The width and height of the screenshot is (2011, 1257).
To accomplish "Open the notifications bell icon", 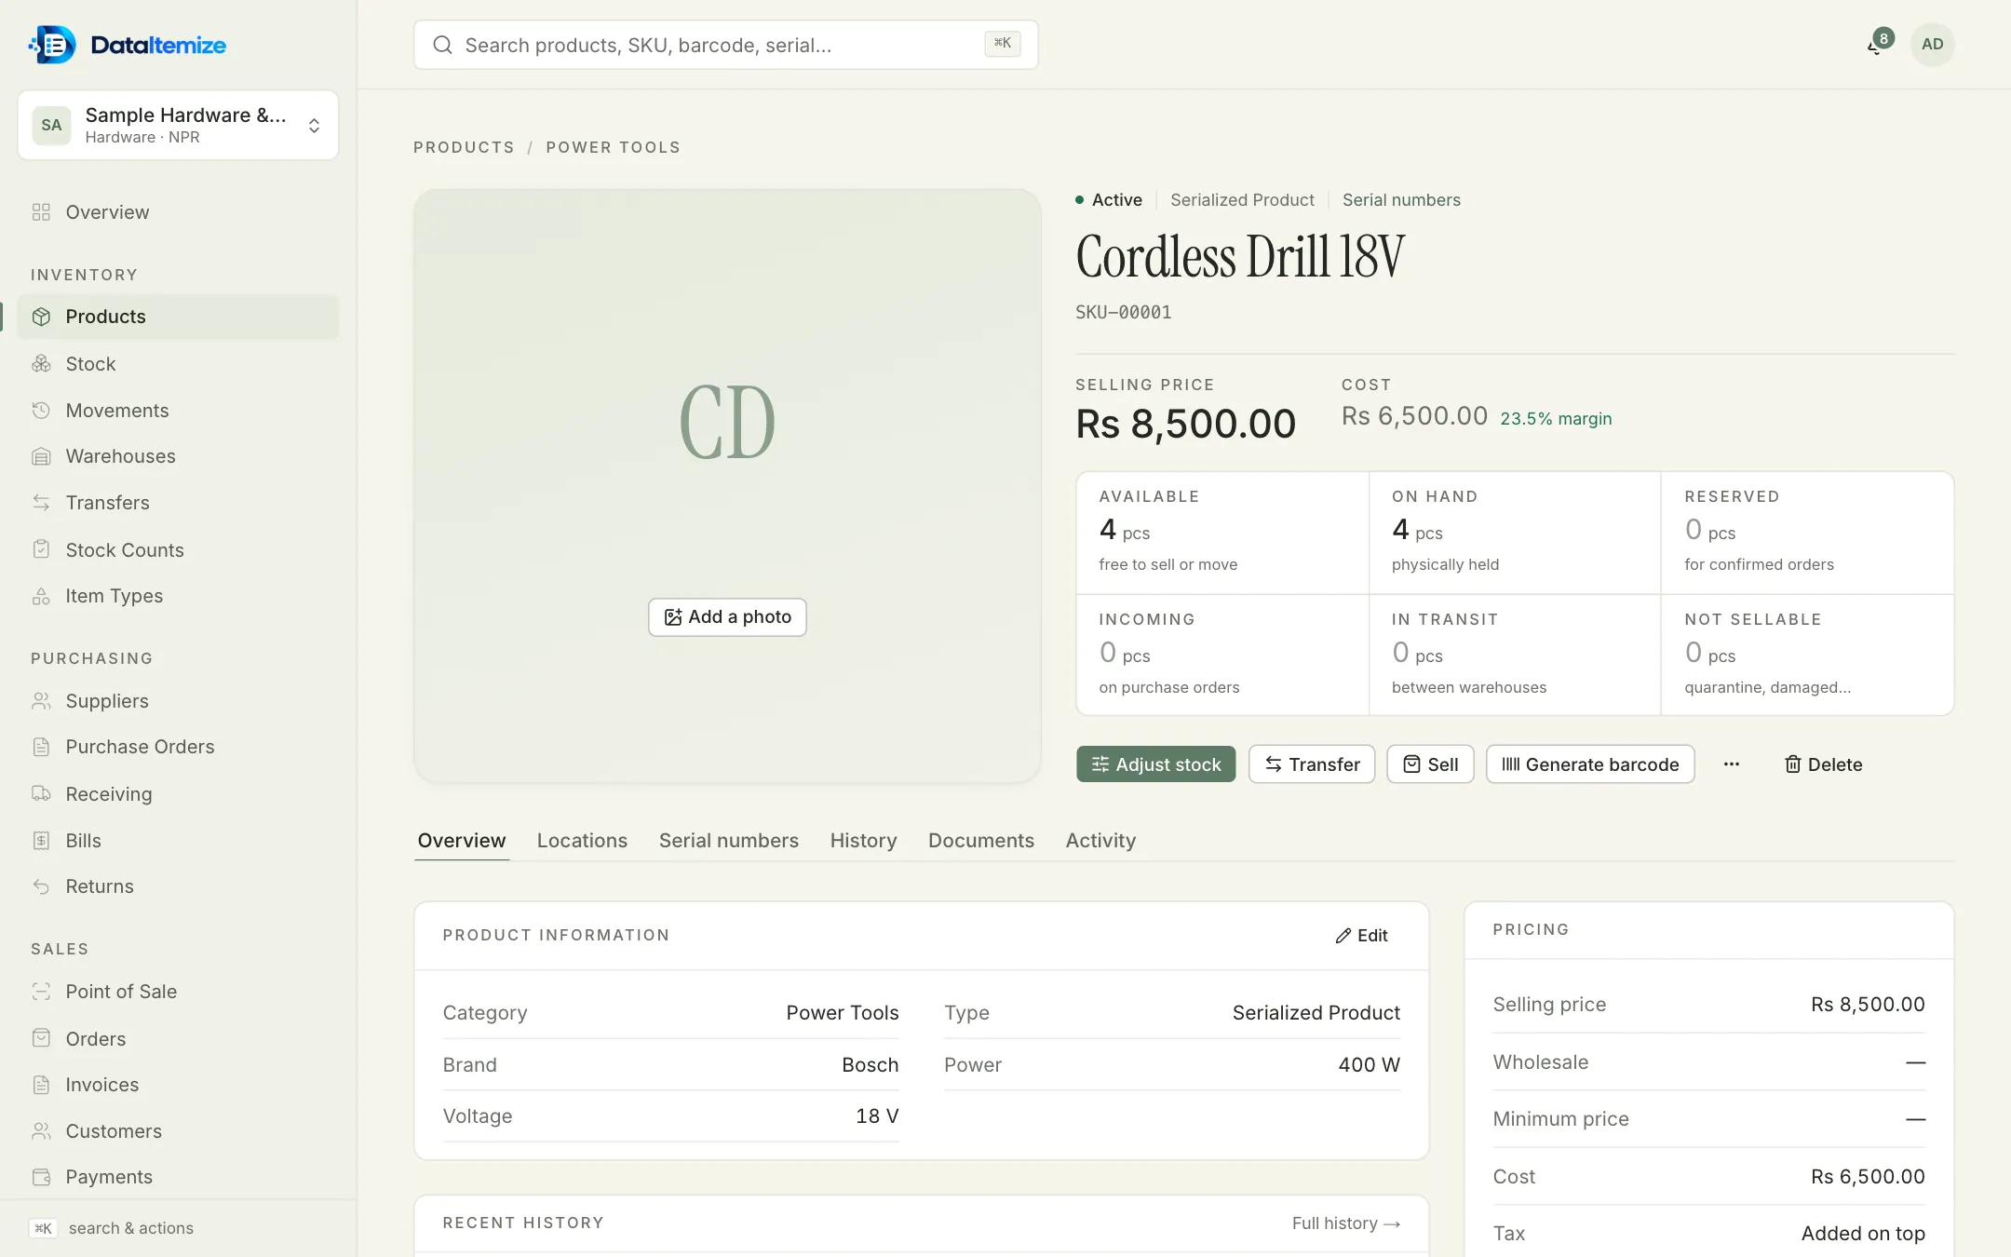I will coord(1877,44).
